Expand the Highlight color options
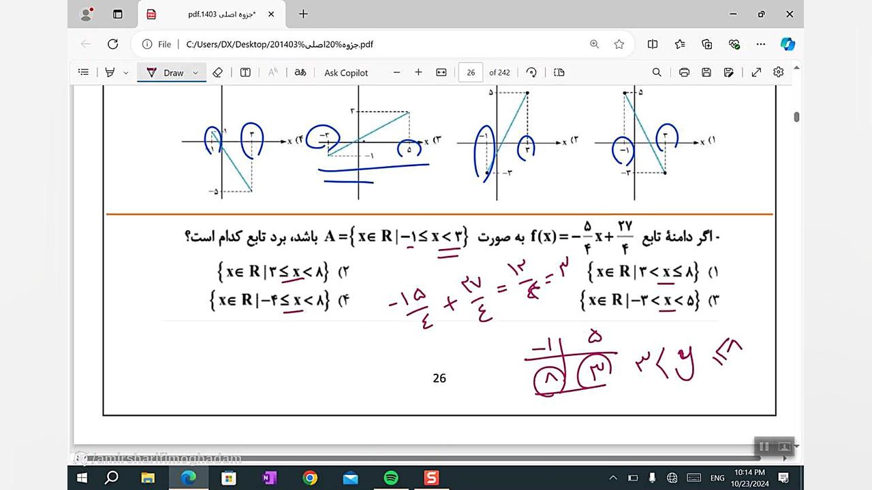Viewport: 872px width, 490px height. (126, 73)
